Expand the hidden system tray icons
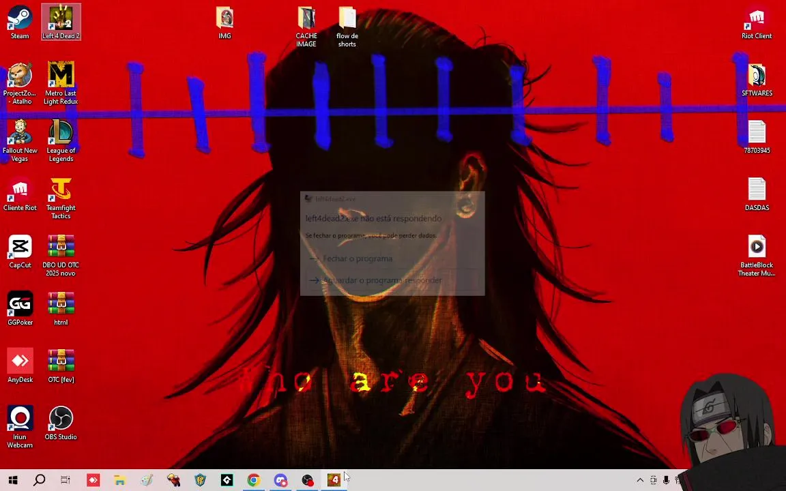Viewport: 786px width, 491px height. 640,480
